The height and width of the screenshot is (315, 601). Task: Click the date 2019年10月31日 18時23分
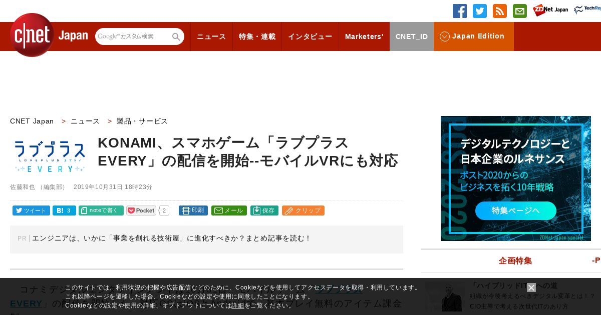(113, 187)
